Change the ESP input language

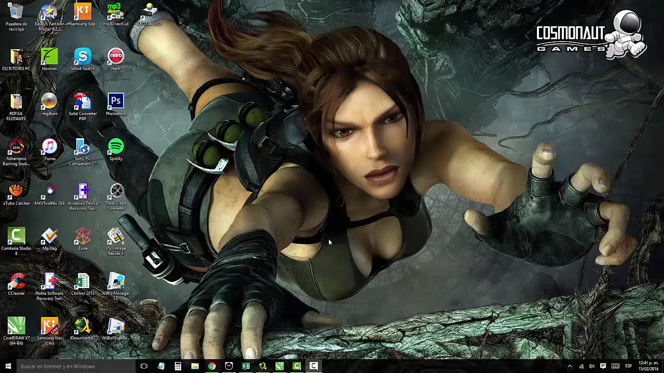628,366
